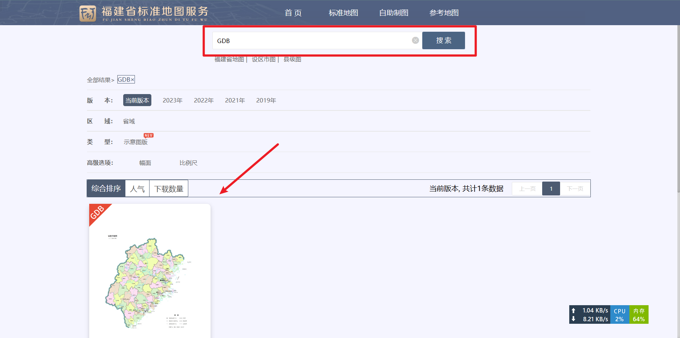Click the Fujian map service logo icon
This screenshot has width=680, height=338.
(88, 13)
